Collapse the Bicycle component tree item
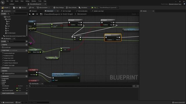Screen dimensions: 186x104 coord(3,17)
